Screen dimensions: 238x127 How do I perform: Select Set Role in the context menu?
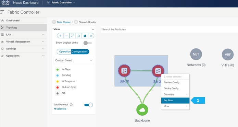(175, 100)
